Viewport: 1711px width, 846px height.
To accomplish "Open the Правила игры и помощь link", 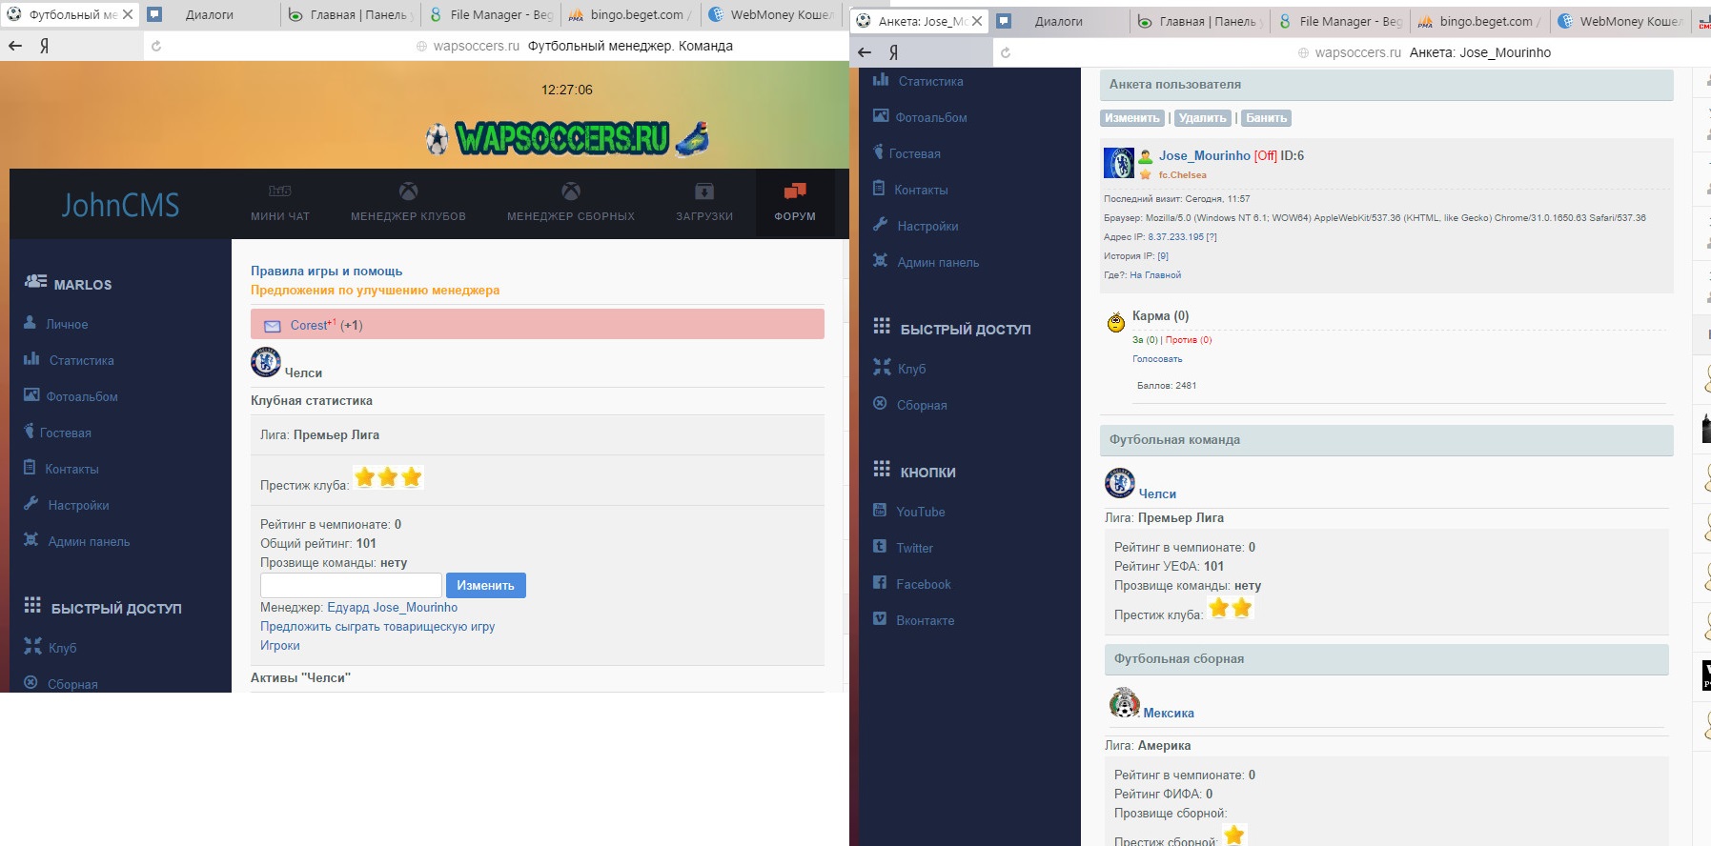I will pos(327,271).
